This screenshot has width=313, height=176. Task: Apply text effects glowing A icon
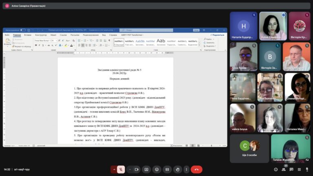pyautogui.click(x=60, y=45)
